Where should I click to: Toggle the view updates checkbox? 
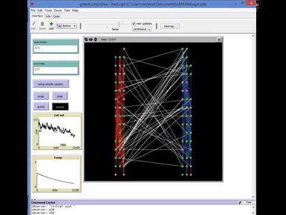[x=133, y=23]
